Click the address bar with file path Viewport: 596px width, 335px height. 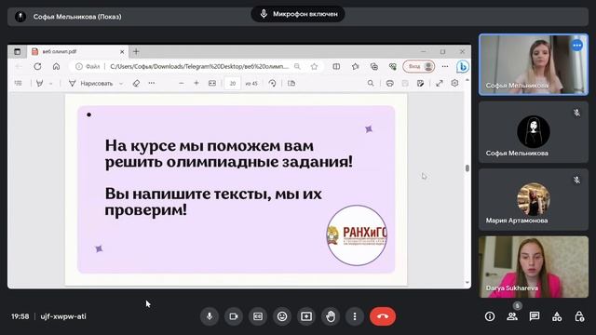[x=199, y=66]
